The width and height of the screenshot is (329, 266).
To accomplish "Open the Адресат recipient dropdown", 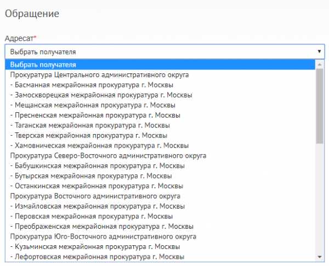I will tap(164, 51).
